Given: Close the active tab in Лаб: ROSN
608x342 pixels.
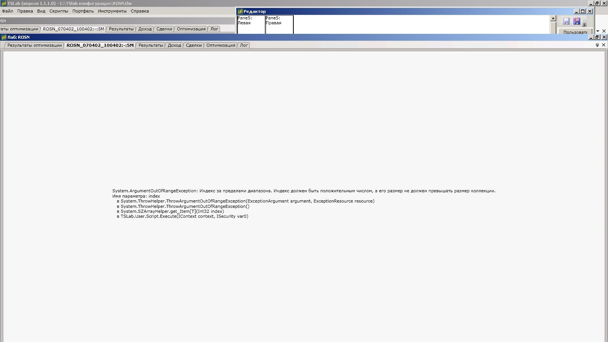Looking at the screenshot, I should click(603, 45).
